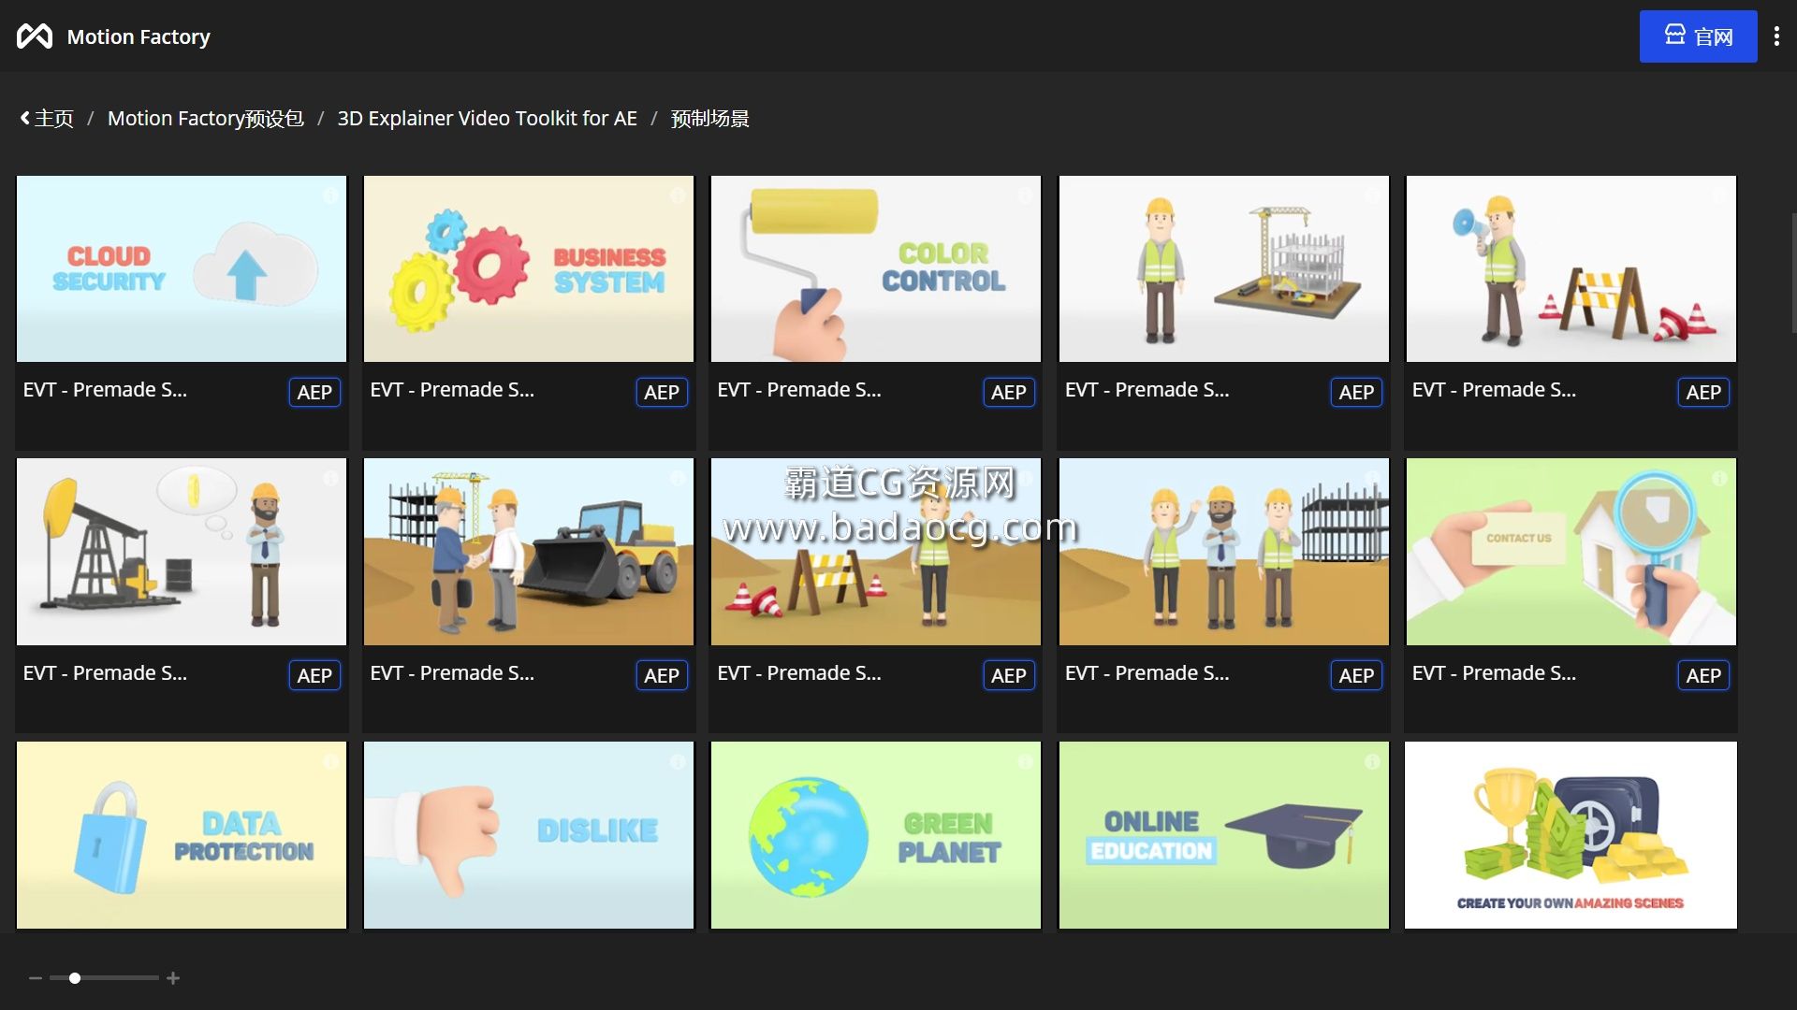Select the 预制场景 breadcrumb item
The image size is (1797, 1010).
point(710,119)
